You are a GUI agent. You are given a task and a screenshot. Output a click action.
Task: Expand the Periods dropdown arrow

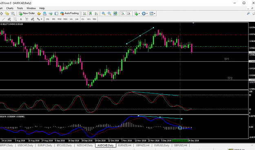(x=147, y=13)
